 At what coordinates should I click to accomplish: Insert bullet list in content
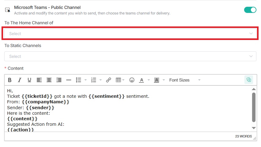point(79,80)
